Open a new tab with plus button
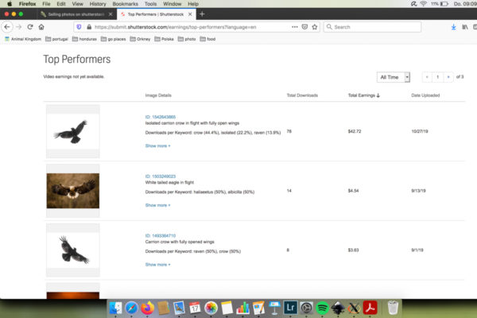Screen dimensions: 477x318 tap(202, 14)
